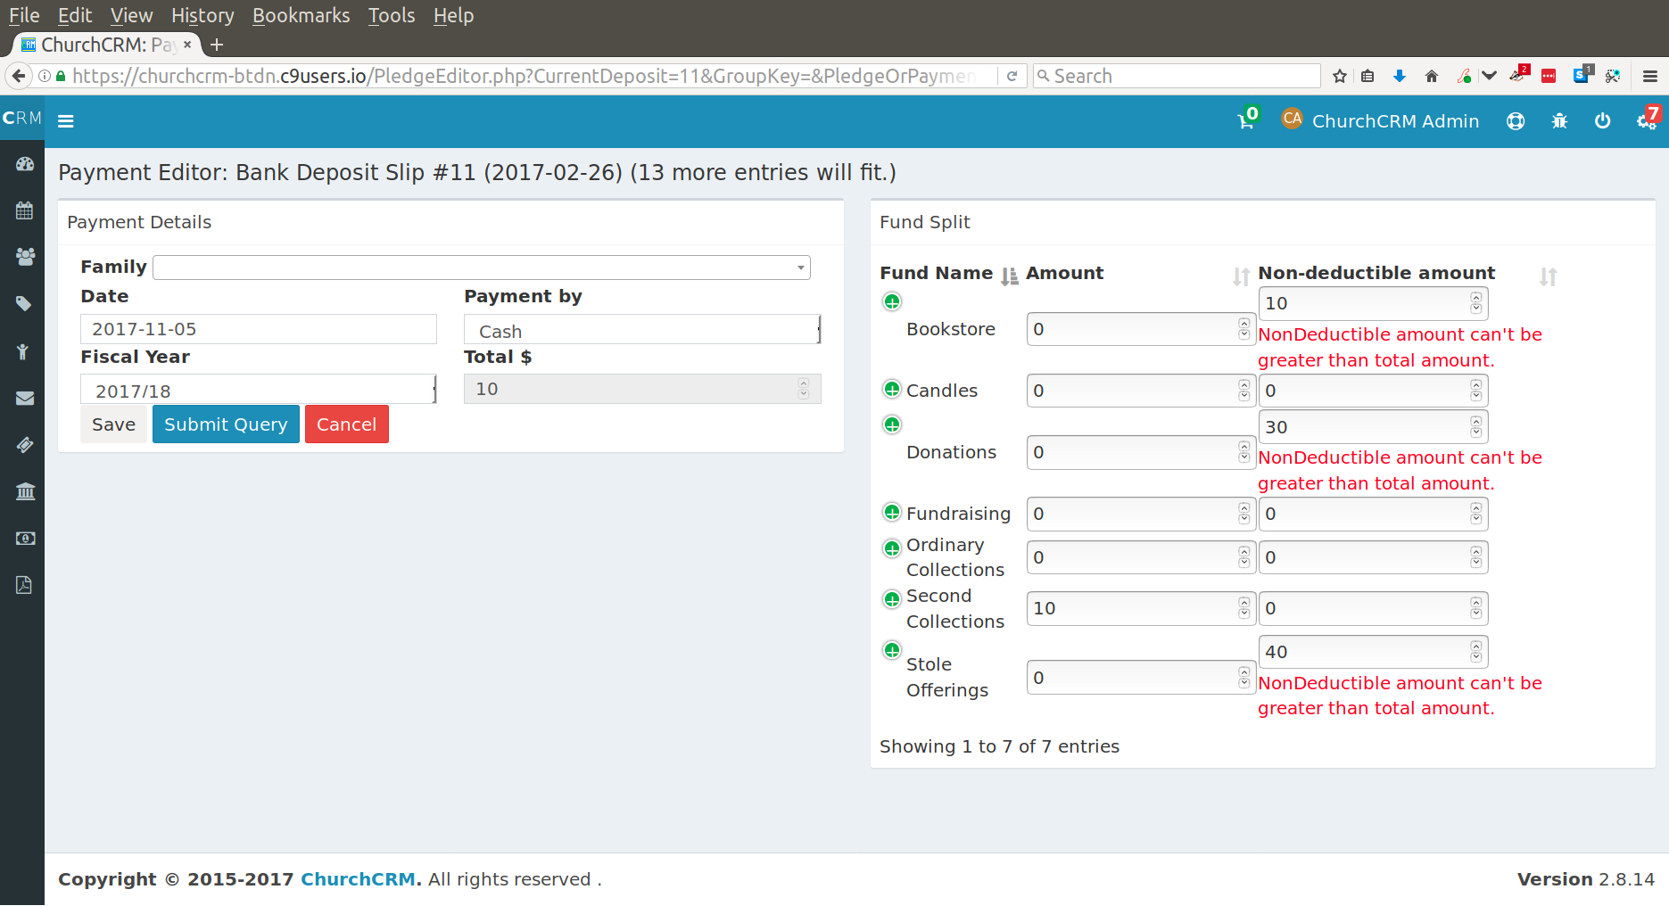This screenshot has height=906, width=1669.
Task: Follow the ChurchCRM footer link
Action: click(x=358, y=879)
